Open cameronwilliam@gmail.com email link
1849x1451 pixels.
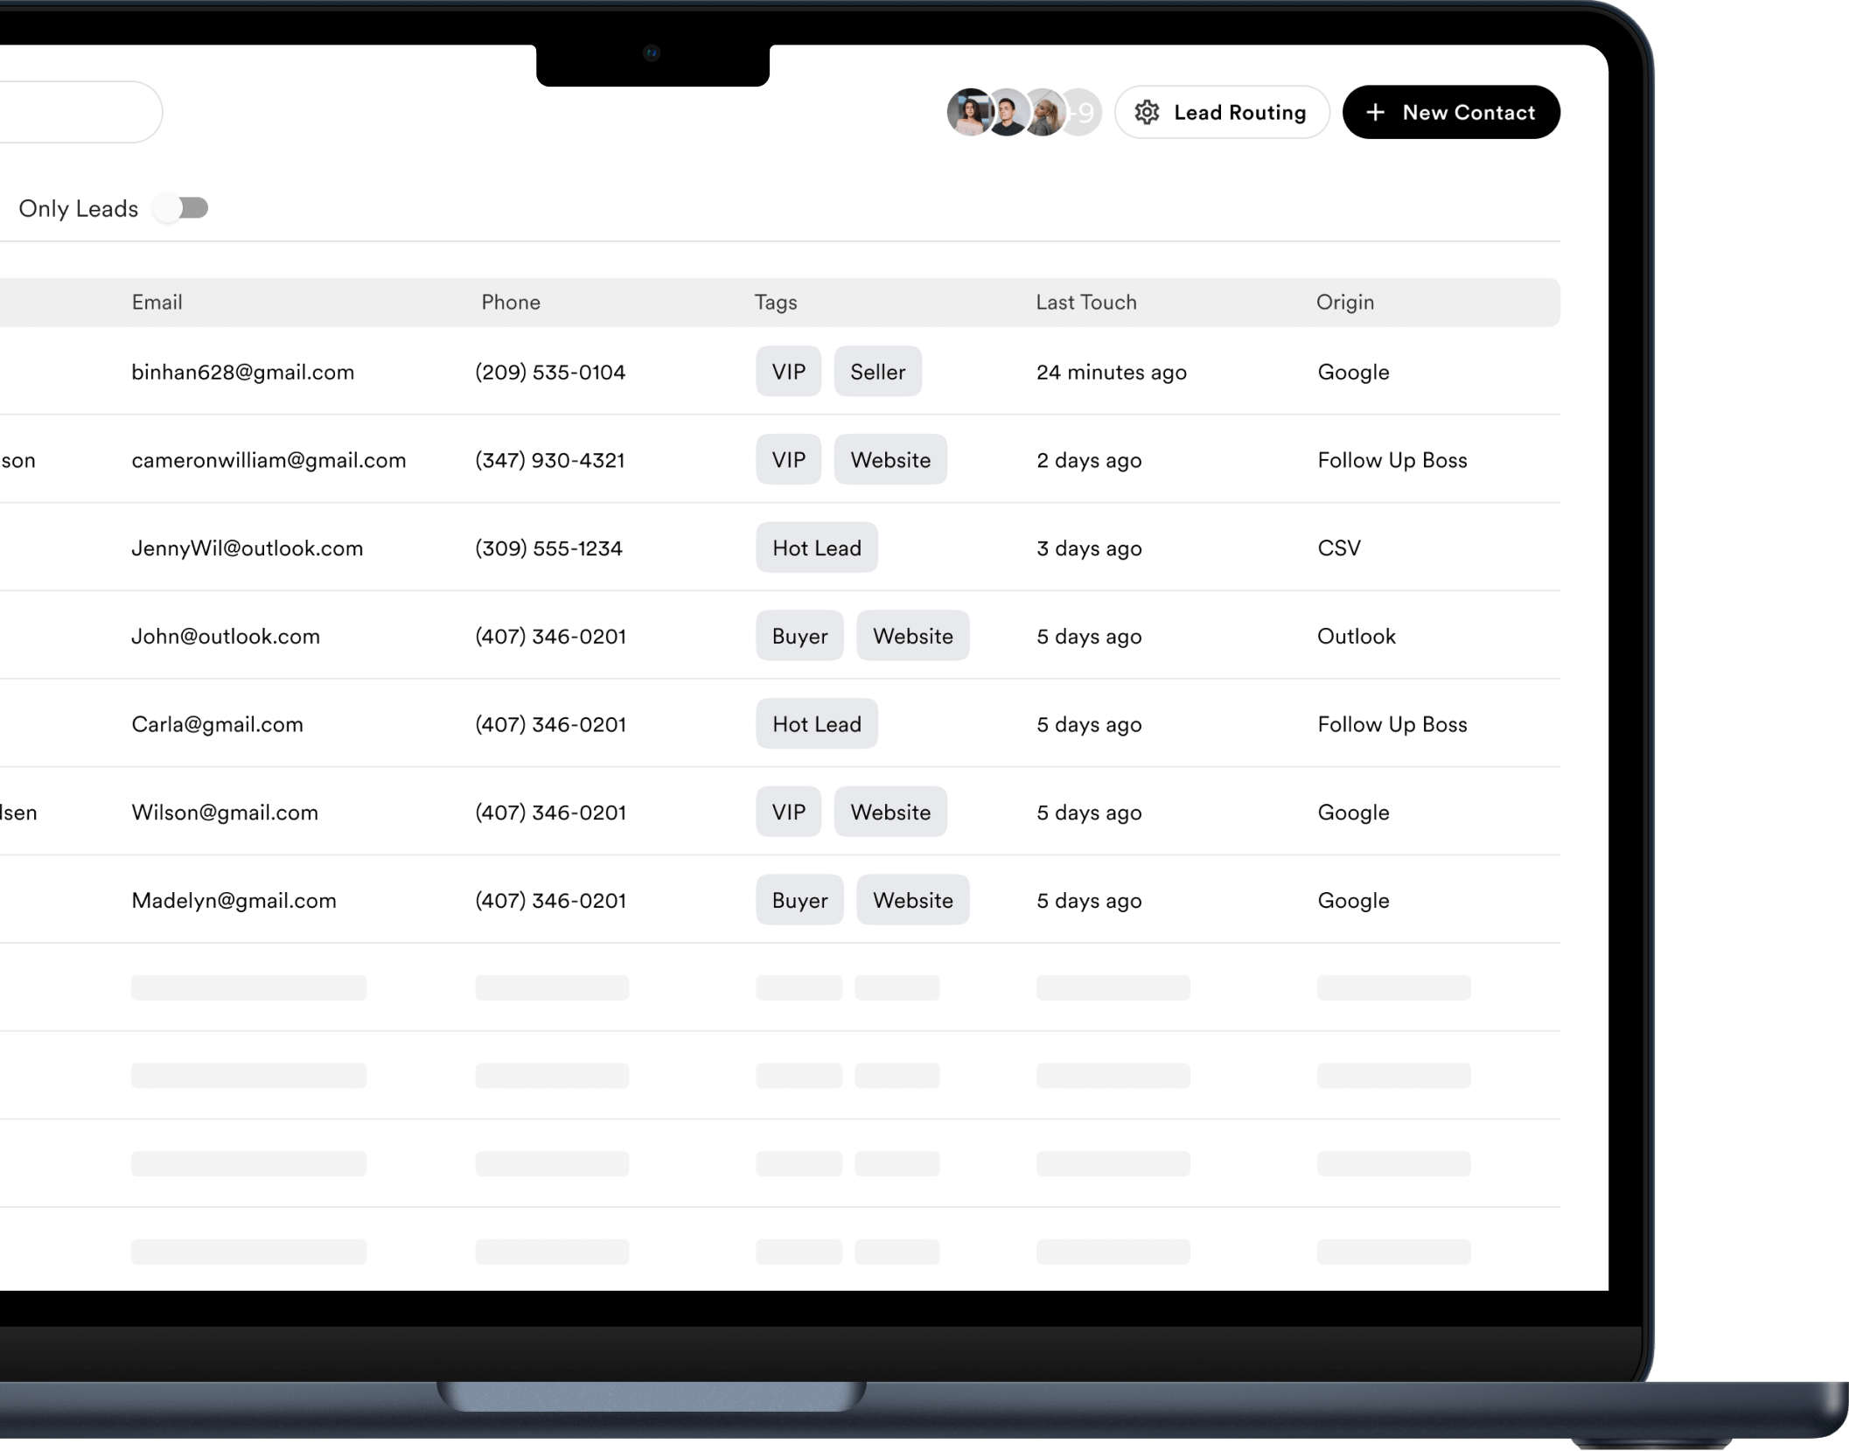pos(269,460)
